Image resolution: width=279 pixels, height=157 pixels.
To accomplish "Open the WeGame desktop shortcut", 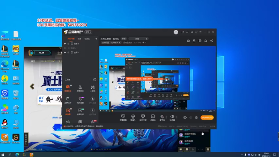I will (x=16, y=139).
